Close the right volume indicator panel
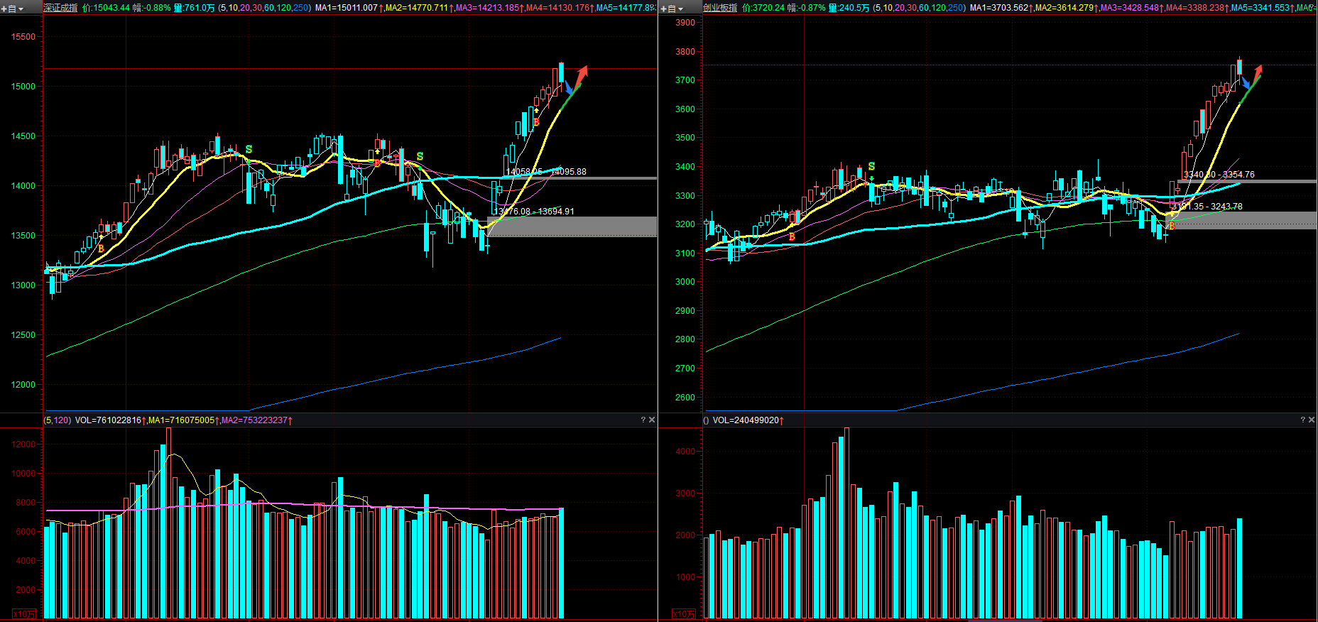Viewport: 1318px width, 622px height. pyautogui.click(x=1312, y=420)
